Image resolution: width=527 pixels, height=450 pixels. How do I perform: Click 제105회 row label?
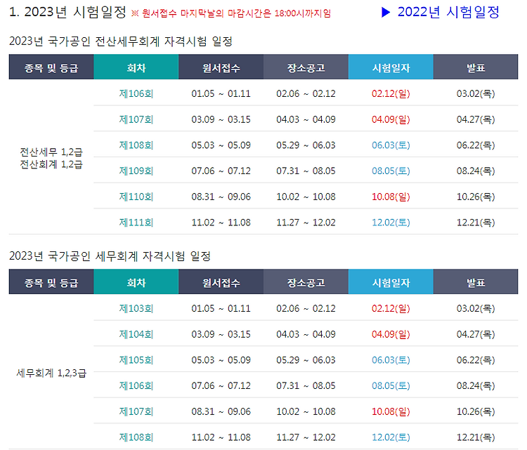[136, 360]
